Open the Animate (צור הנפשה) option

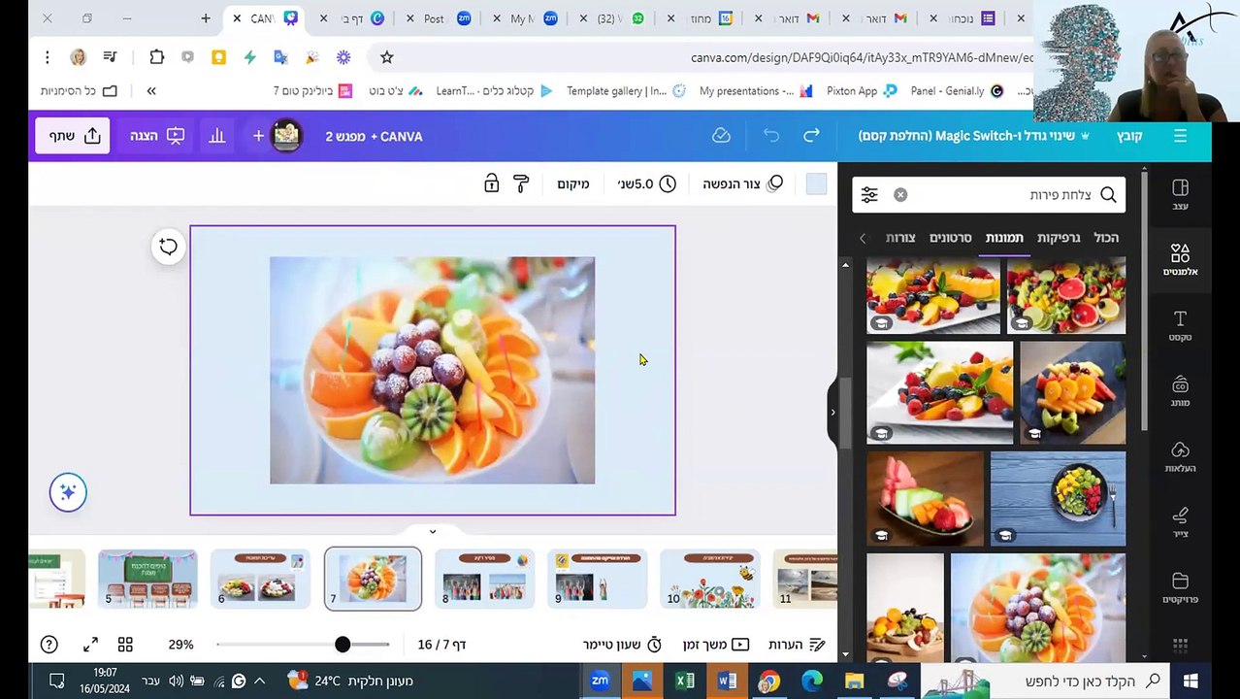point(742,183)
